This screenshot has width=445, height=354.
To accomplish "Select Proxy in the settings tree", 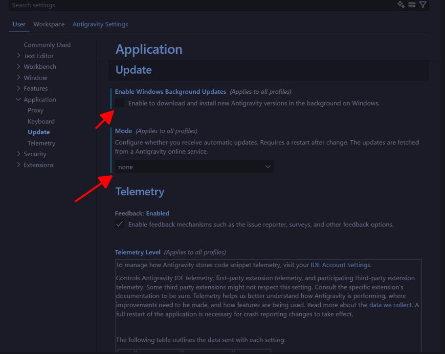I will (36, 110).
